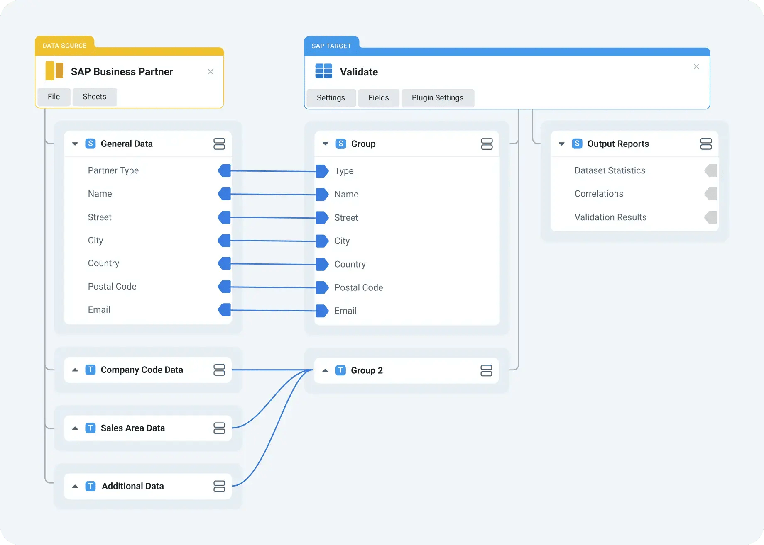Click the Dataset Statistics gray connector port
This screenshot has height=545, width=764.
coord(711,170)
